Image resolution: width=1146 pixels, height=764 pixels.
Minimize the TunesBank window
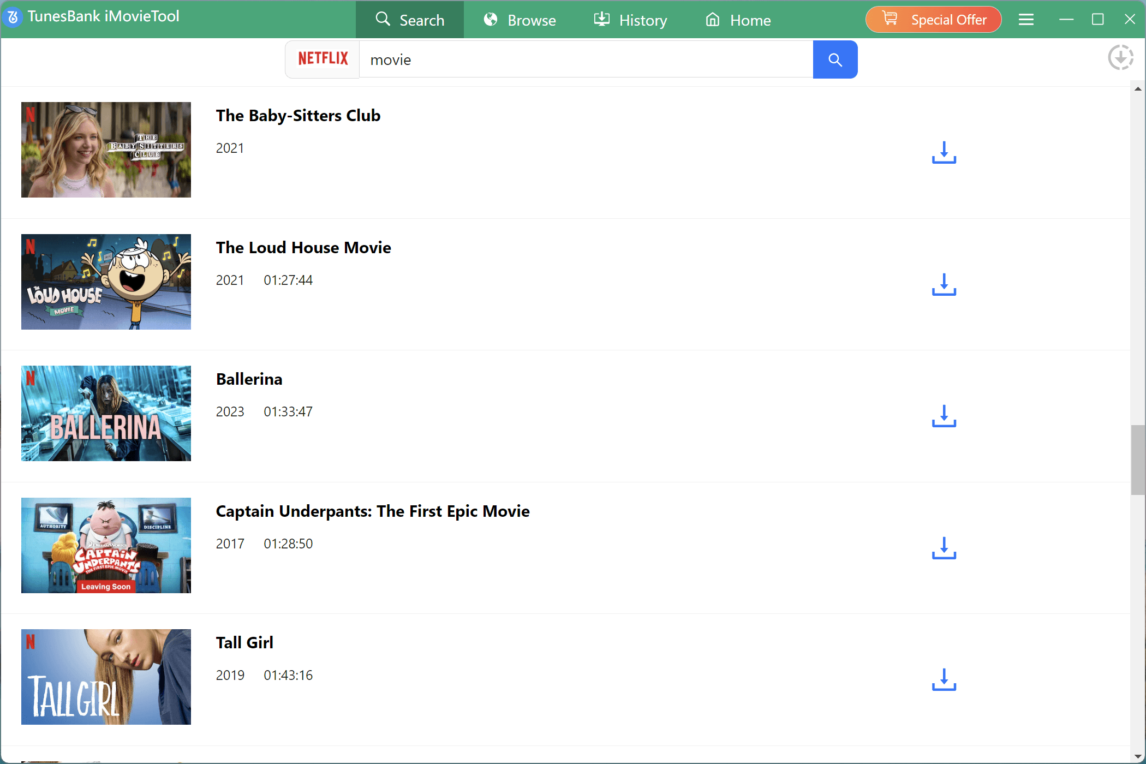1066,20
